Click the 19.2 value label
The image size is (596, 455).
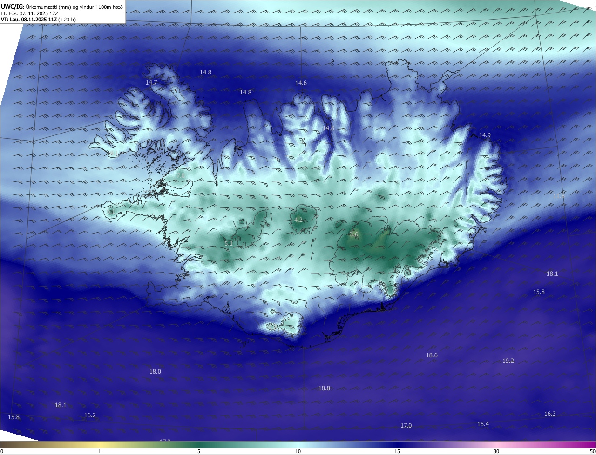pyautogui.click(x=508, y=361)
